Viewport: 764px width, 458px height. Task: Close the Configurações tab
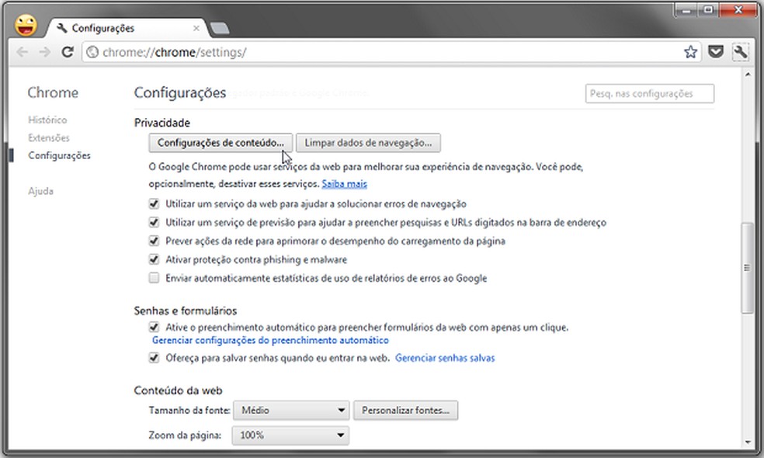[196, 27]
